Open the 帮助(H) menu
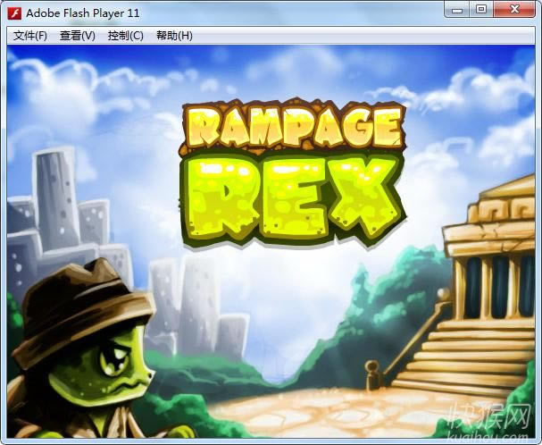 [174, 36]
